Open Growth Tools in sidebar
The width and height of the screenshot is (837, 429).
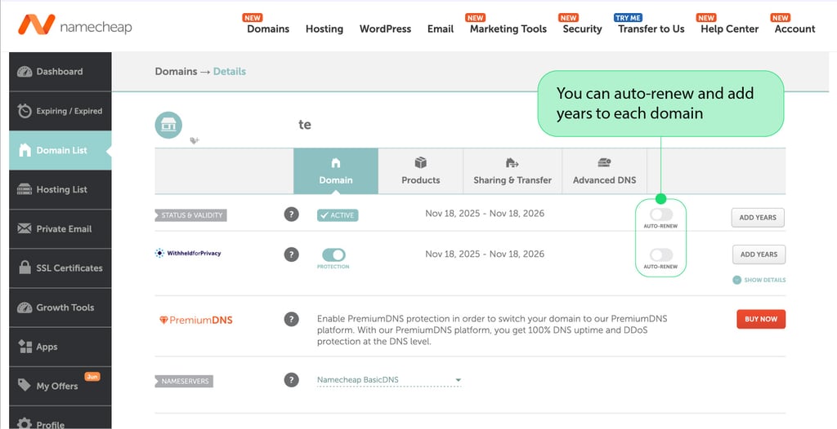click(60, 307)
